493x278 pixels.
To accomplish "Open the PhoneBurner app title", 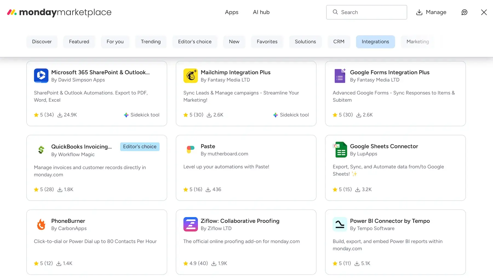I will click(68, 221).
